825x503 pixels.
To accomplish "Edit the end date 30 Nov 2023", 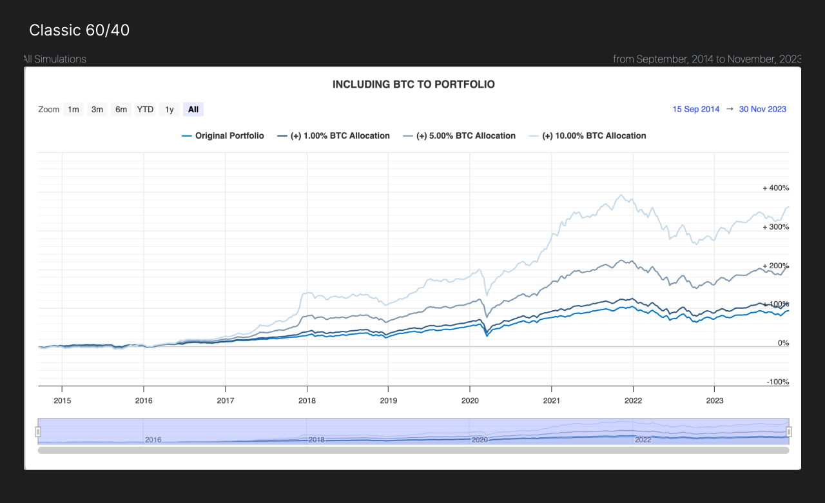I will click(x=762, y=110).
